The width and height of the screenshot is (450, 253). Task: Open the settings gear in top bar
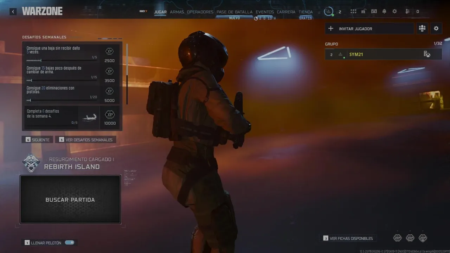(x=394, y=12)
